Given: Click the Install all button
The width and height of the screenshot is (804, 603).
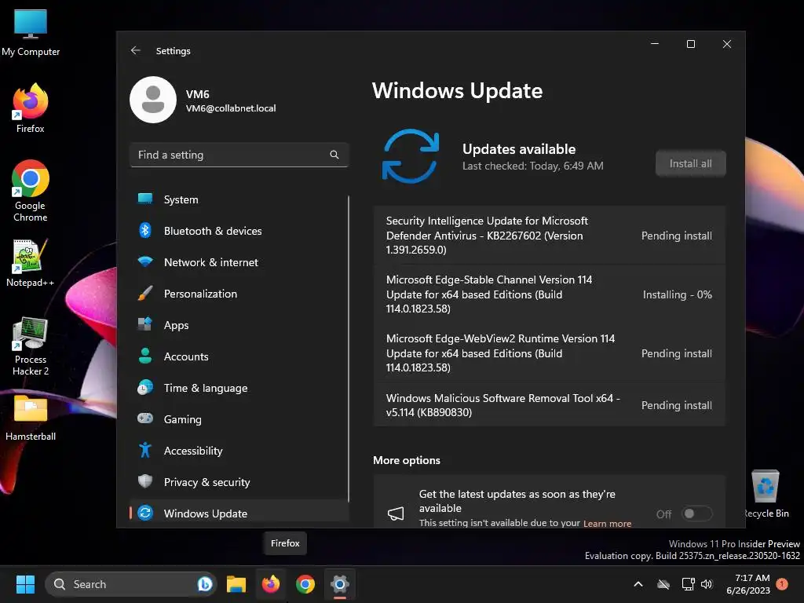Looking at the screenshot, I should tap(690, 163).
